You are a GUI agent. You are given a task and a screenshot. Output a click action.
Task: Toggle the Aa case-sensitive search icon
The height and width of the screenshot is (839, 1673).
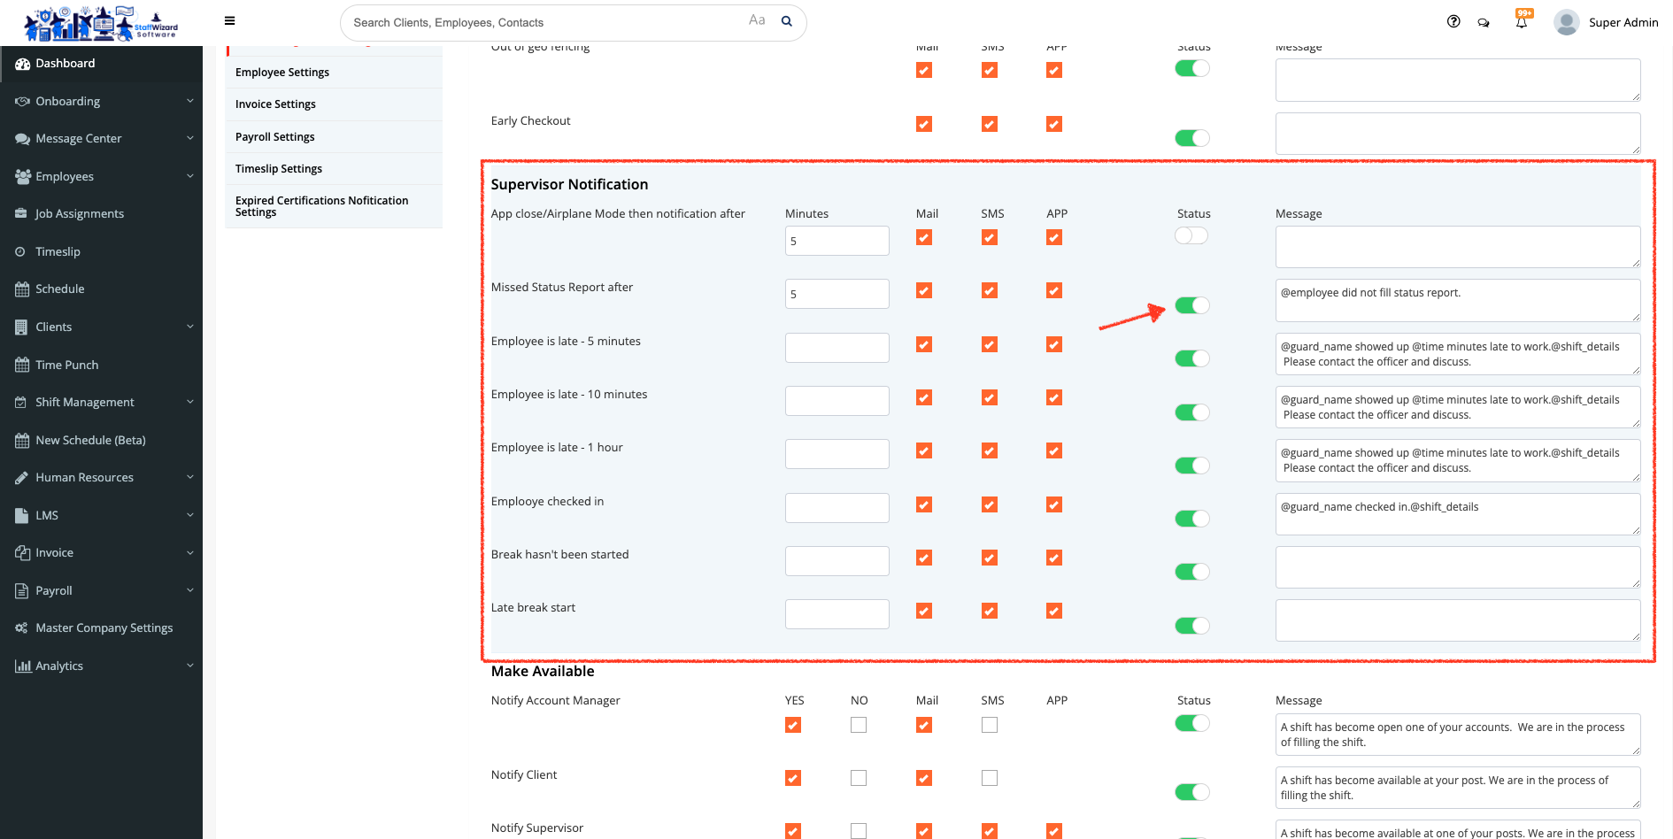(x=757, y=20)
